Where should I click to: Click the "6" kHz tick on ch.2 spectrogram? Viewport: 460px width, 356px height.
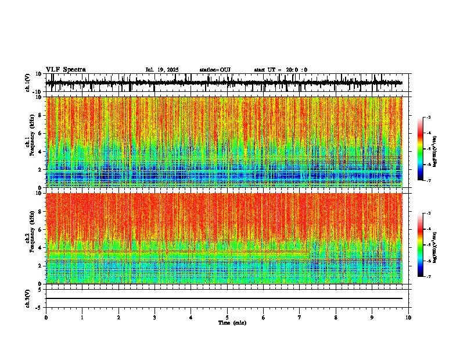41,230
